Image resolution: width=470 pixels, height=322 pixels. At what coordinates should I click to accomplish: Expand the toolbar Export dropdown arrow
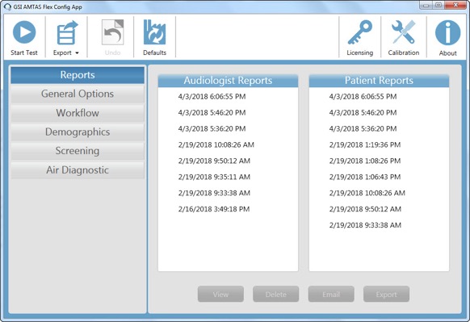coord(77,53)
